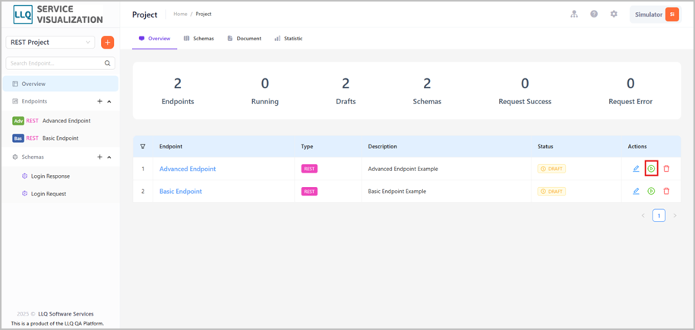The height and width of the screenshot is (330, 695).
Task: Edit the Advanced Endpoint with pencil icon
Action: tap(636, 169)
